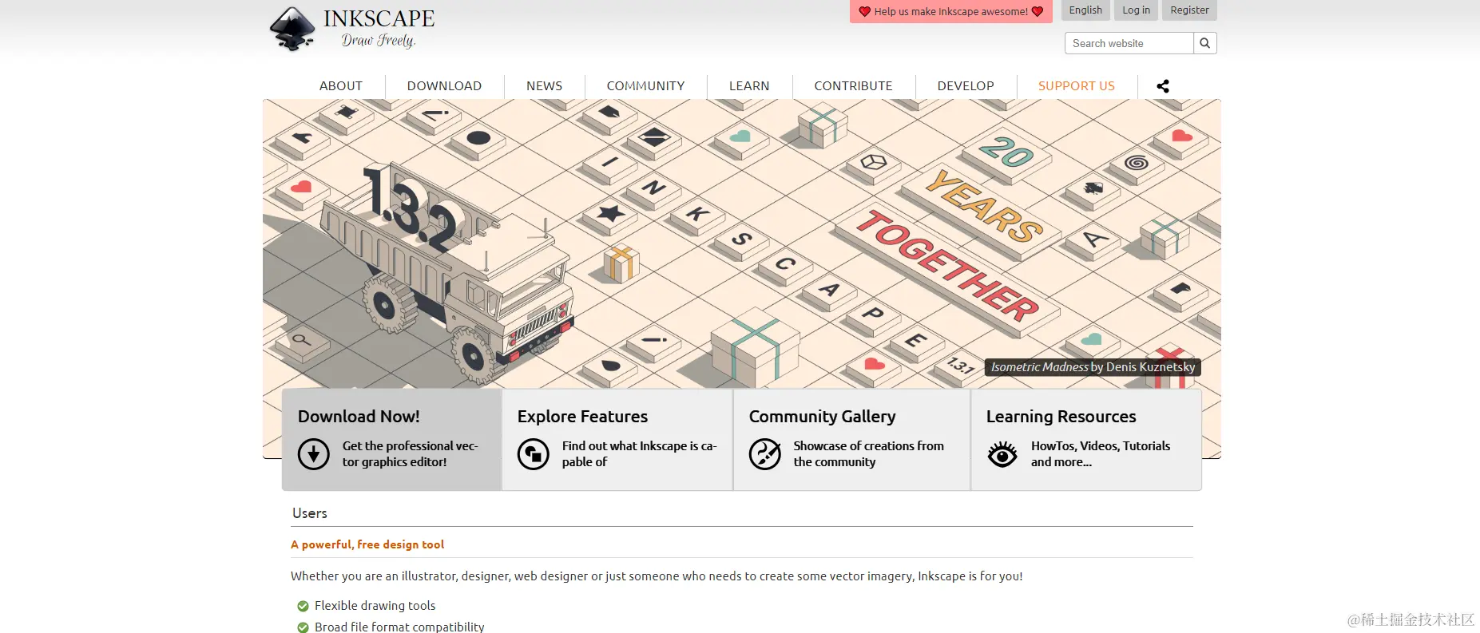Screen dimensions: 1480x633
Task: Click the Explore Features shapes icon
Action: tap(534, 454)
